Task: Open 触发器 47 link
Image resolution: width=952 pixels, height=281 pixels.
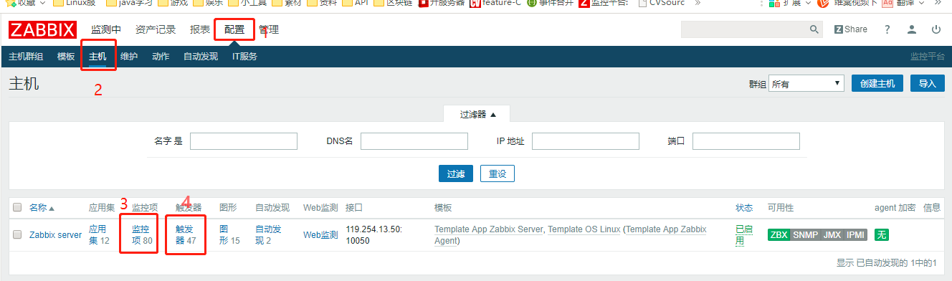Action: [186, 234]
